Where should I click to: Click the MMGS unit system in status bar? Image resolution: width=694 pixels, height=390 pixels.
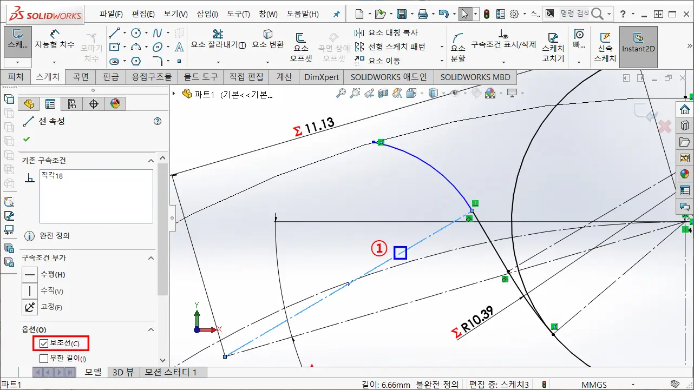point(594,385)
